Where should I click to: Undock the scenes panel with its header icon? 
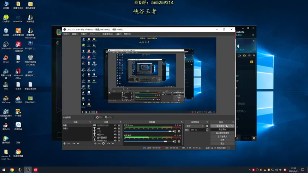(x=90, y=122)
